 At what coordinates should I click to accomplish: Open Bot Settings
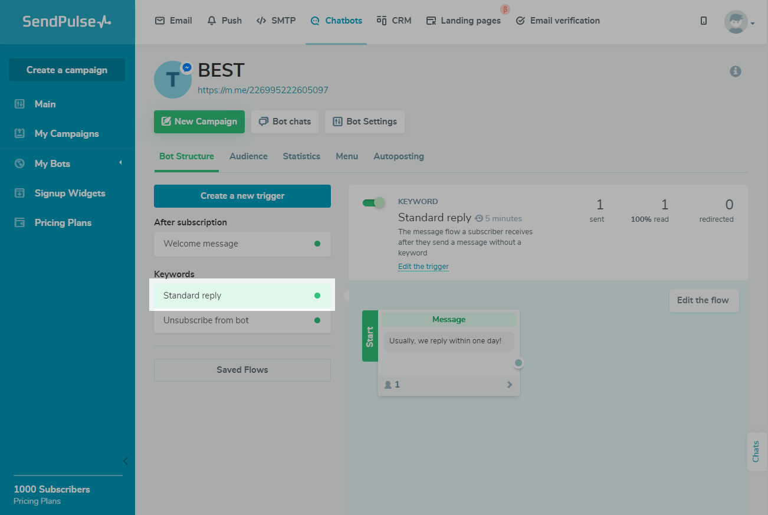click(365, 122)
